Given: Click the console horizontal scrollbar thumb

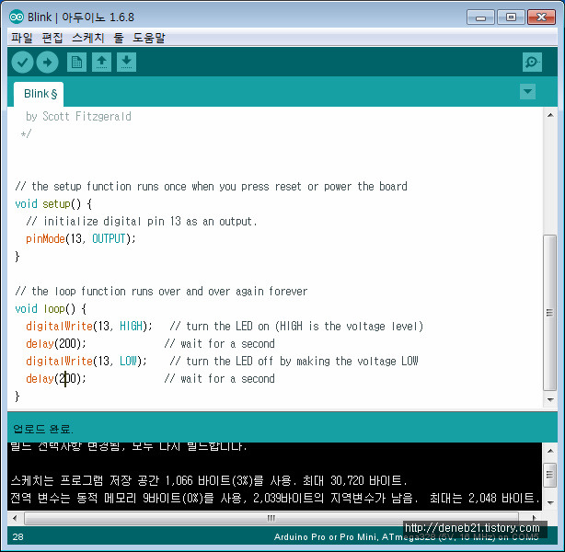Looking at the screenshot, I should pos(271,518).
